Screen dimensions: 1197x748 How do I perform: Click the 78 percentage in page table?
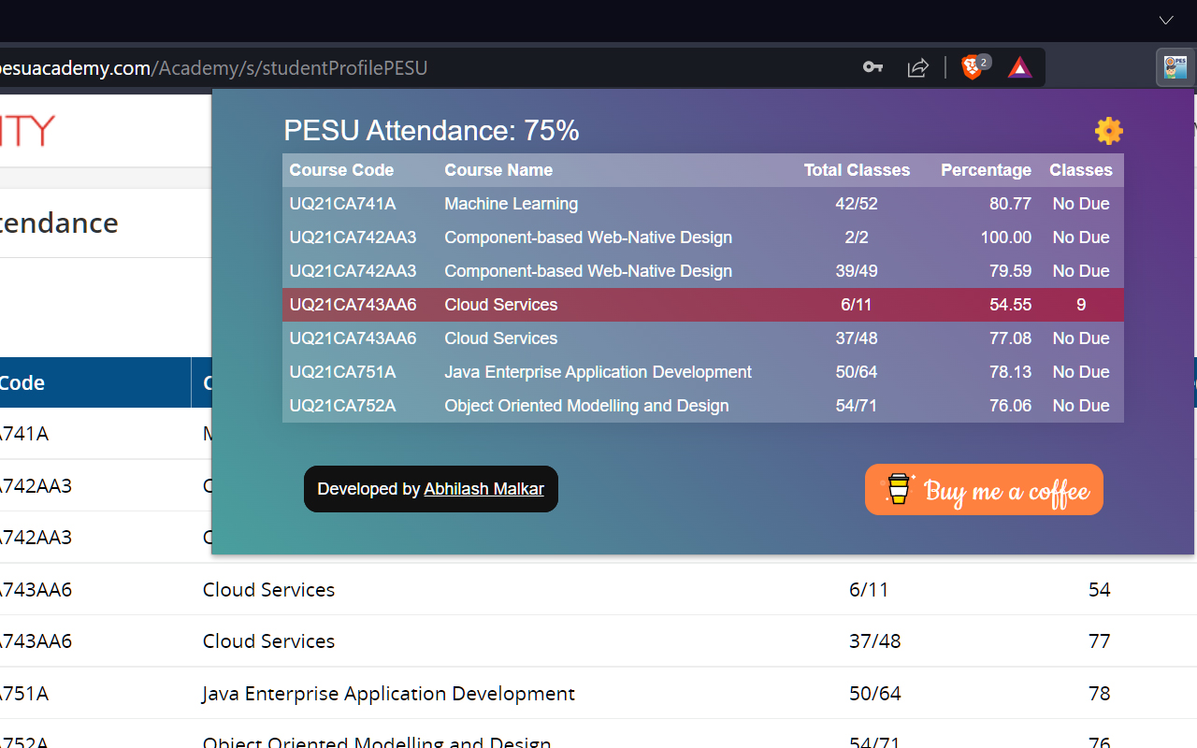click(x=1099, y=694)
